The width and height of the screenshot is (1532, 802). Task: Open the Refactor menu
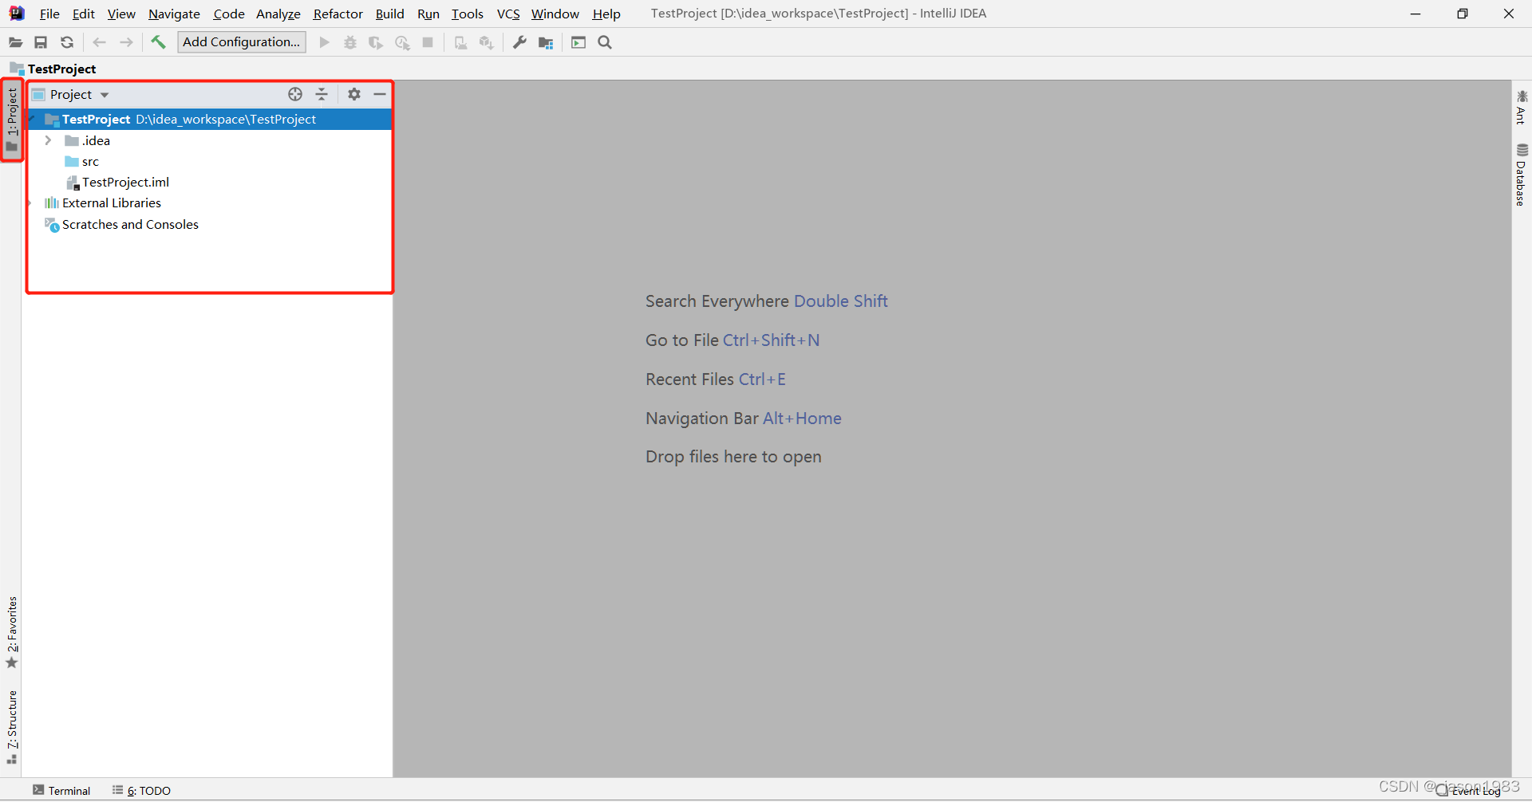(338, 14)
